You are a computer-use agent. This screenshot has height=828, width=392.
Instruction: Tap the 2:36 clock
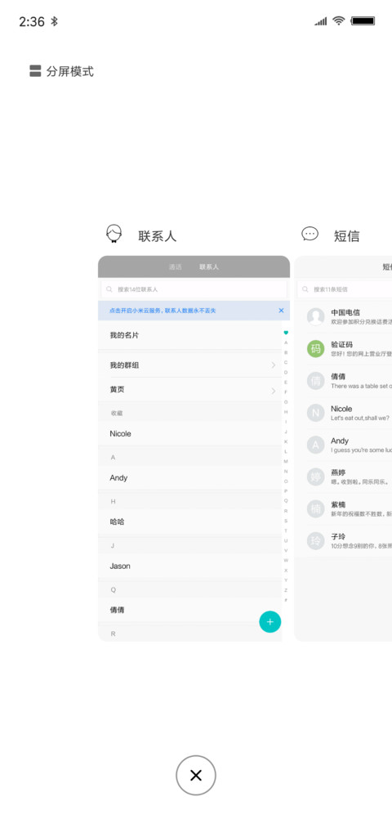click(x=32, y=21)
